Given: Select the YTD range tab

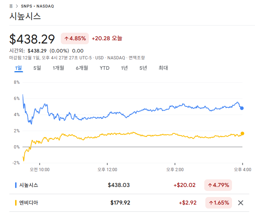Looking at the screenshot, I should 105,68.
